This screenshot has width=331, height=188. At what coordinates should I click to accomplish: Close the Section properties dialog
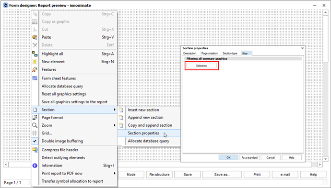[x=302, y=48]
